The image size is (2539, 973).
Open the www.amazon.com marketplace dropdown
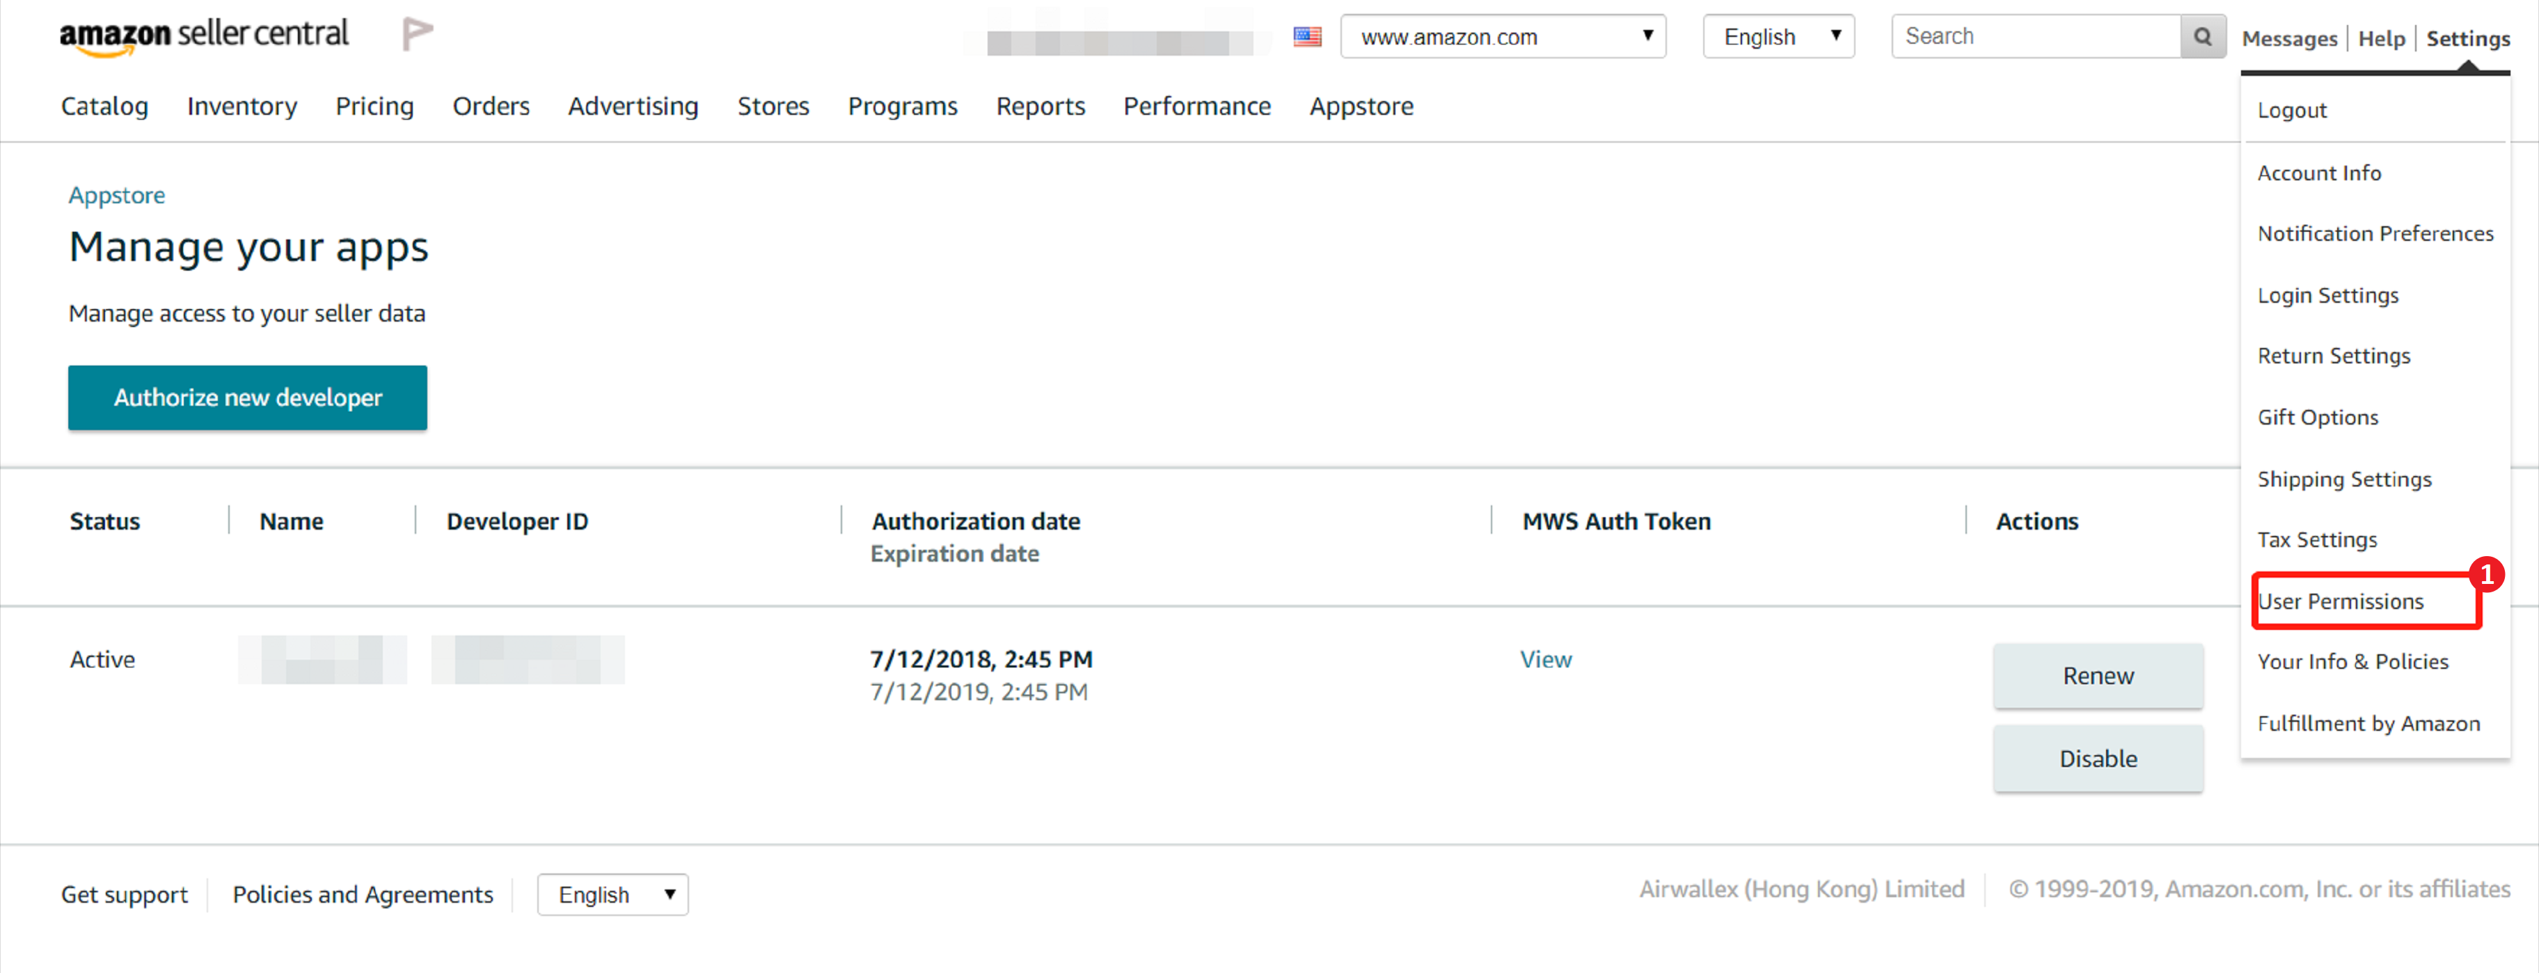1502,38
